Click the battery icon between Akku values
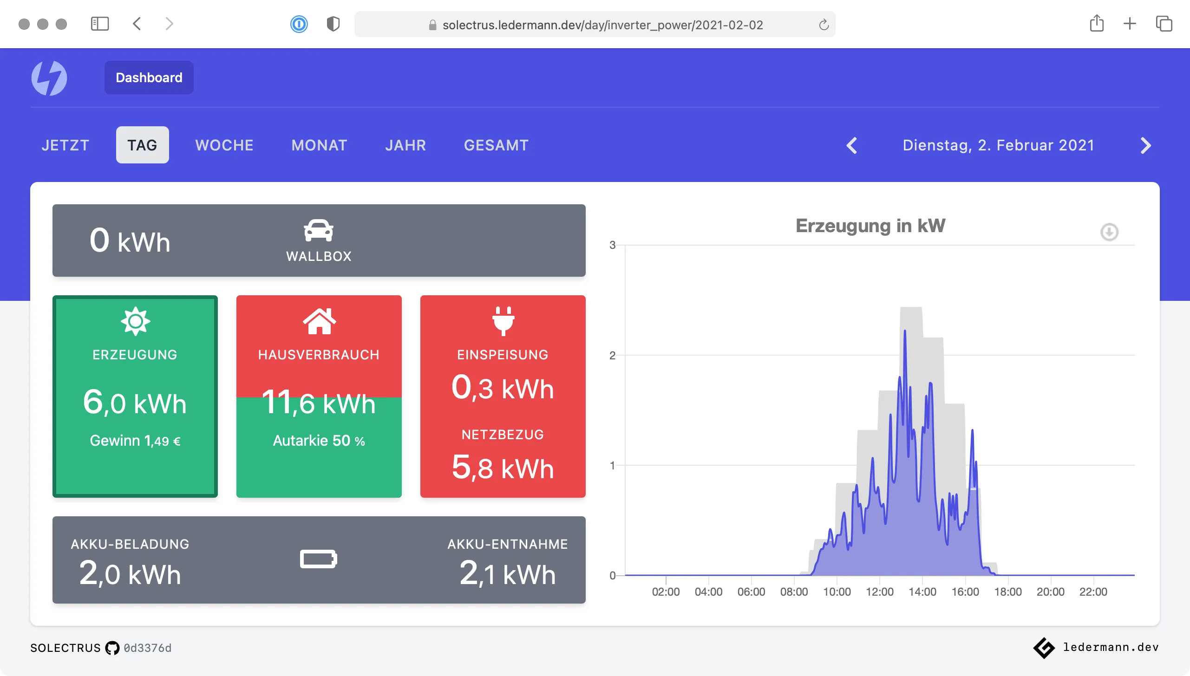1190x676 pixels. tap(319, 559)
